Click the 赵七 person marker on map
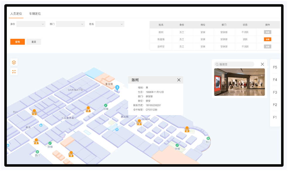 click(71, 154)
